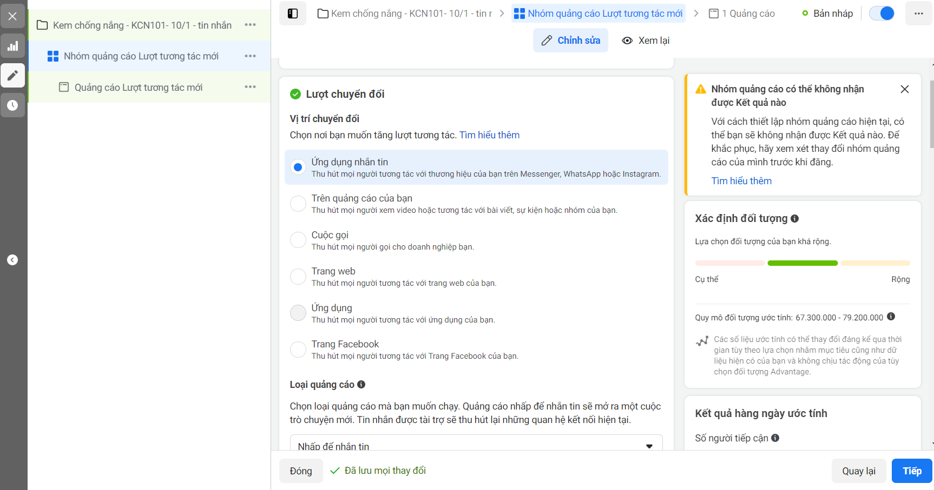The width and height of the screenshot is (934, 490).
Task: Open three-dot menu for Kem chống nắng campaign
Action: pos(250,25)
